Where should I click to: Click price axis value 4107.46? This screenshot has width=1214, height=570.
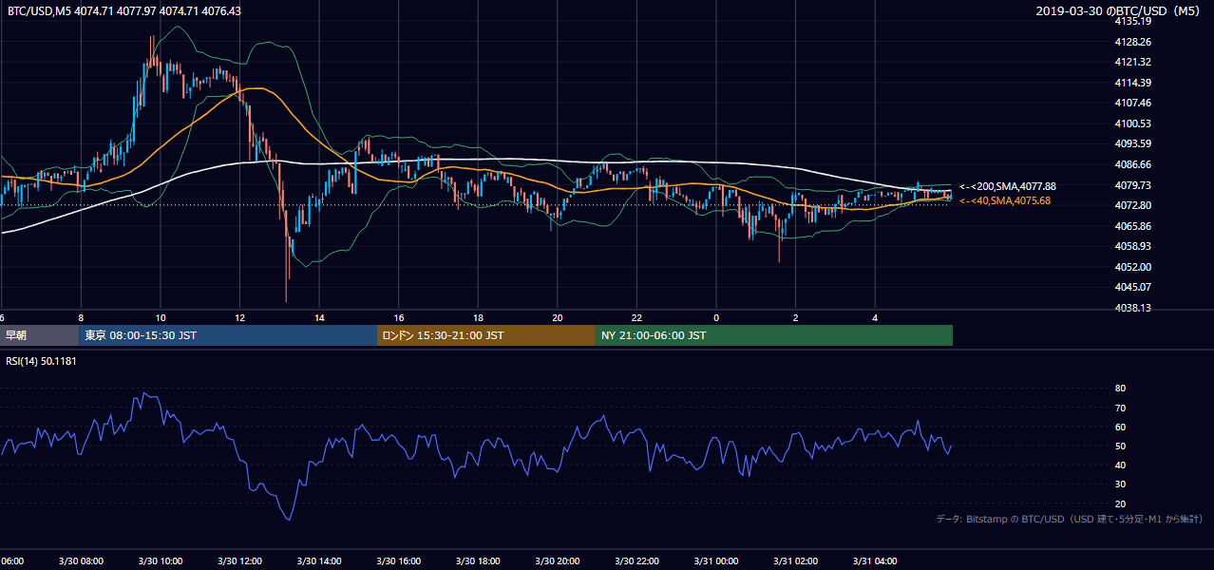[1132, 103]
